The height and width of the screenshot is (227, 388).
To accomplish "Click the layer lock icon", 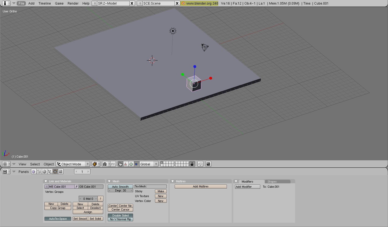I will tap(192, 164).
